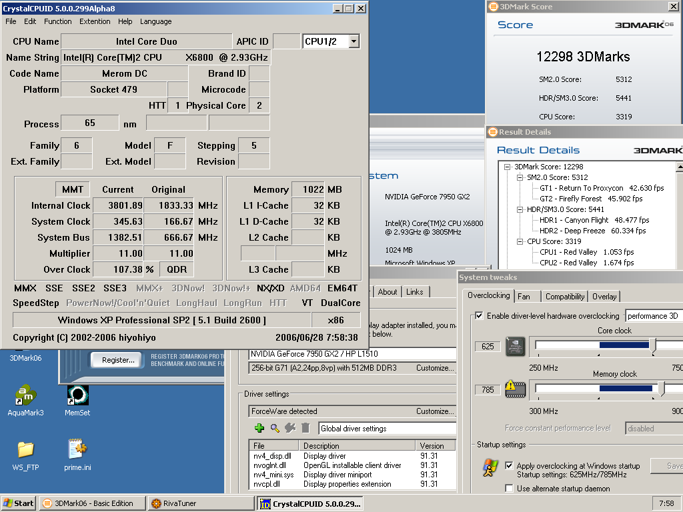Click the Memory clock value field 785

click(x=488, y=389)
